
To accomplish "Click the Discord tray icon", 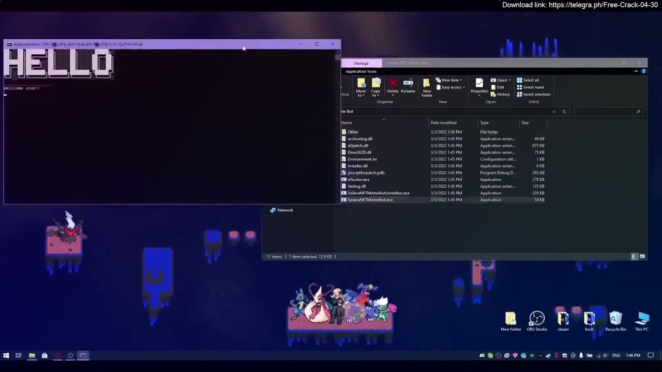I will pyautogui.click(x=482, y=355).
